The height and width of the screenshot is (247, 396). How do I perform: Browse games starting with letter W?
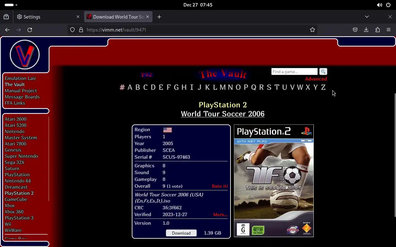tap(300, 87)
